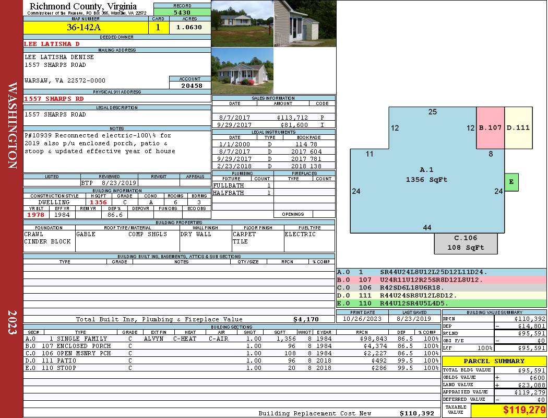Select print date 10/26/2023

(362, 319)
